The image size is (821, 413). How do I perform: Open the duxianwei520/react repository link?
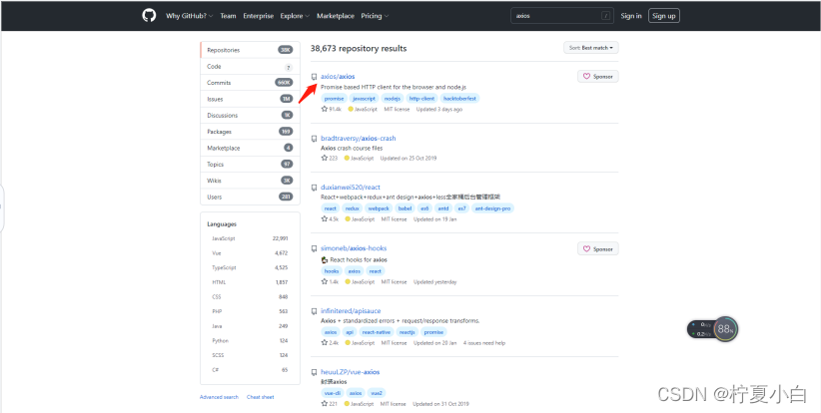351,188
